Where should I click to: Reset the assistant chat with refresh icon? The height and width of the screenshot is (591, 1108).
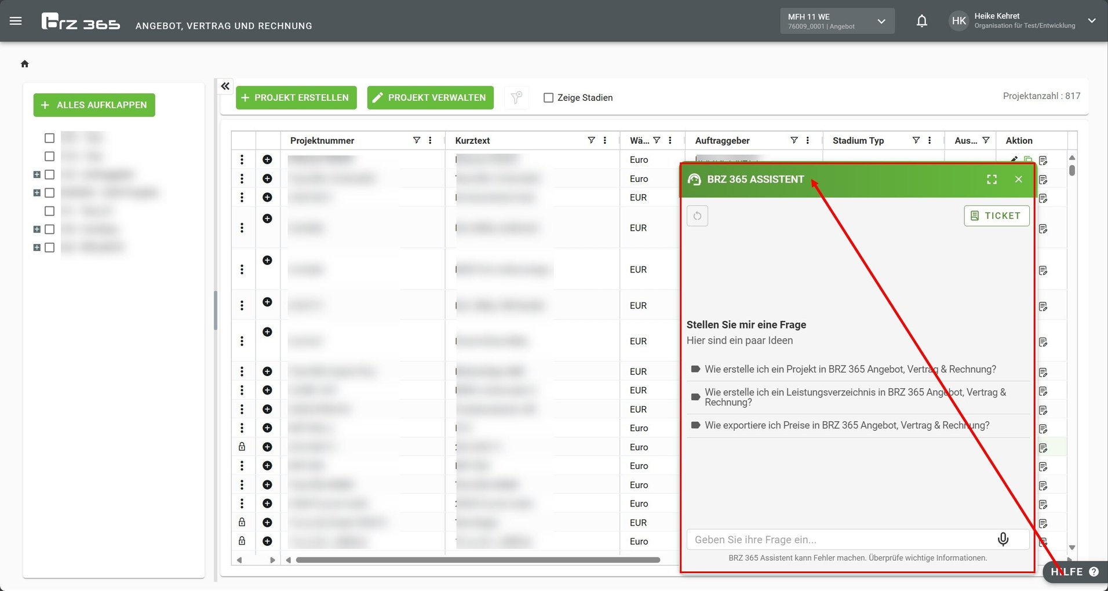click(x=697, y=216)
